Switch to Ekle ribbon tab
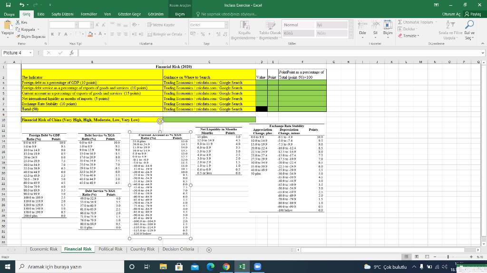The height and width of the screenshot is (273, 487). click(x=41, y=14)
